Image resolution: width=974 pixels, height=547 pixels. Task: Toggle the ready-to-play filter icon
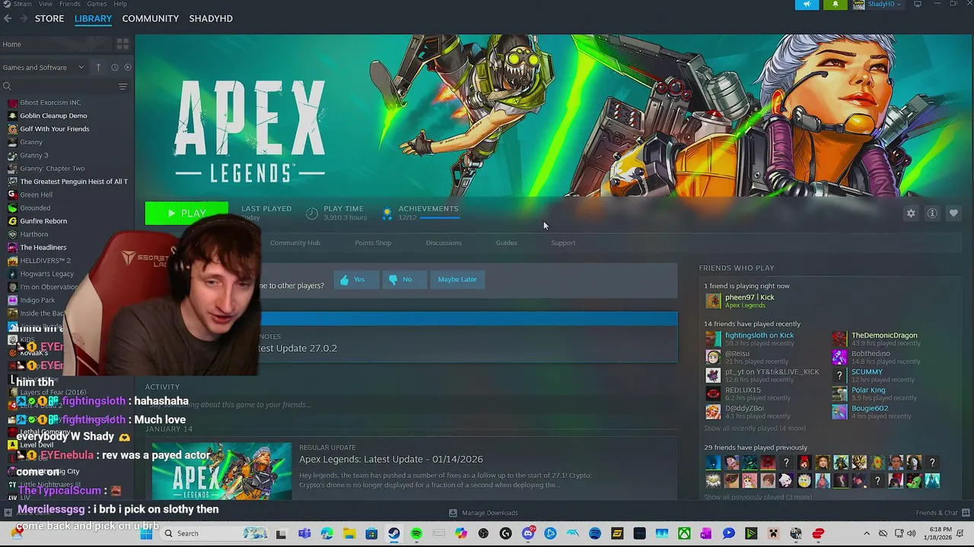point(127,67)
